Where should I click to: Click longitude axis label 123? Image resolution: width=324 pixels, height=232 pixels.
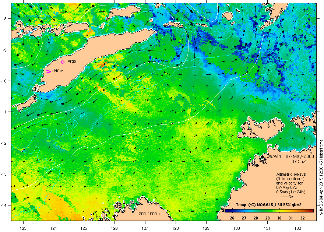[23, 228]
